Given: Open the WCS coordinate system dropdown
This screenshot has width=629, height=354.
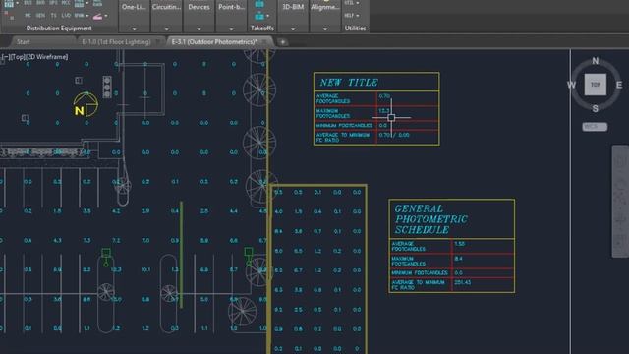Looking at the screenshot, I should pos(595,127).
